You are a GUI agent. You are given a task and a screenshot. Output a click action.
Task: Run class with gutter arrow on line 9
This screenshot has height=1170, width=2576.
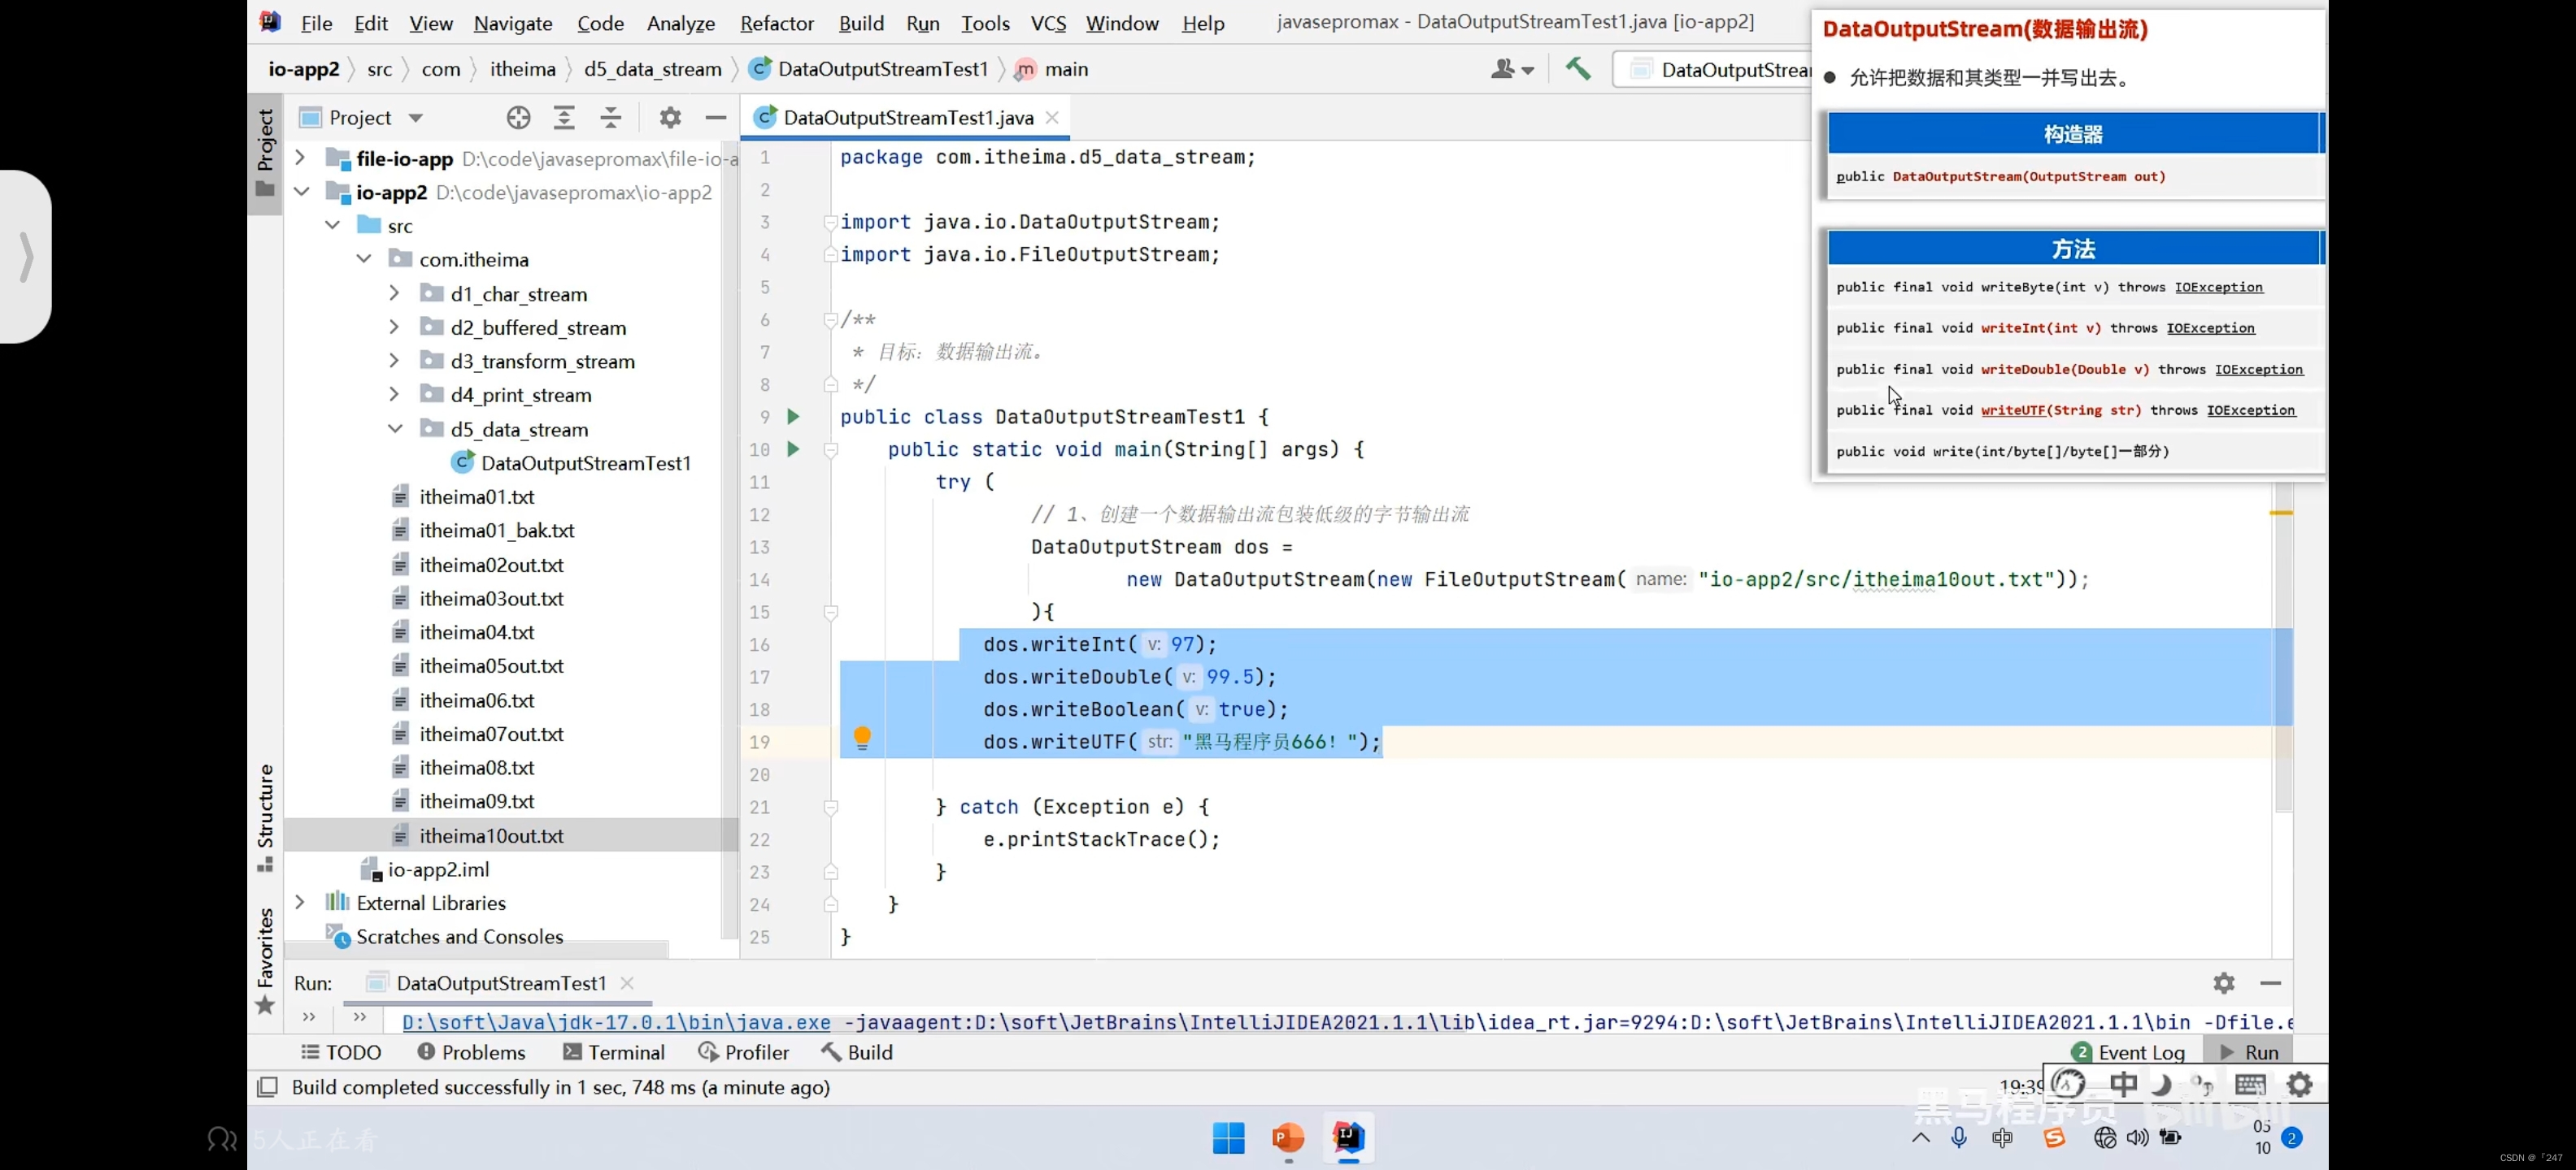[x=793, y=417]
